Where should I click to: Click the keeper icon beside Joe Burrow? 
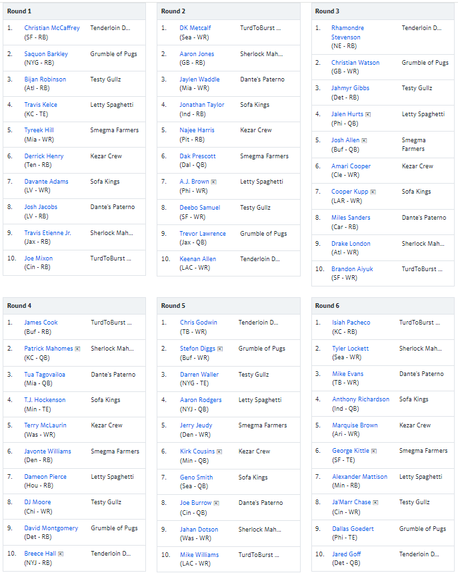[217, 503]
